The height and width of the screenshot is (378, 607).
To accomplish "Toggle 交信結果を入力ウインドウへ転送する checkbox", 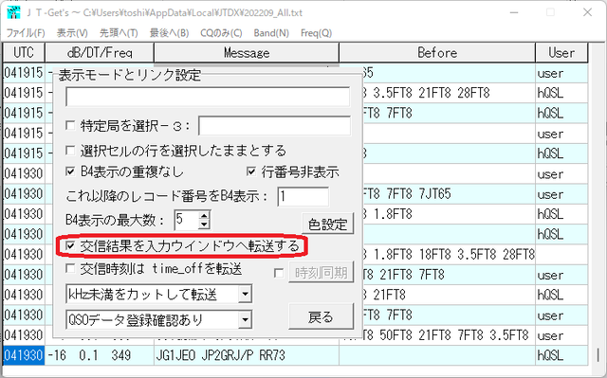I will [x=70, y=245].
